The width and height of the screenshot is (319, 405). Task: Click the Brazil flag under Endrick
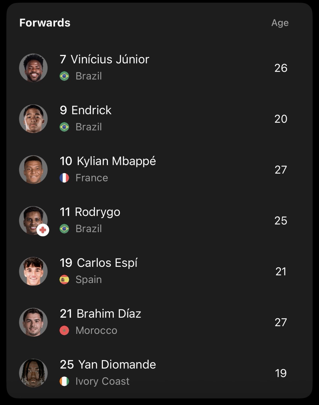pos(64,127)
